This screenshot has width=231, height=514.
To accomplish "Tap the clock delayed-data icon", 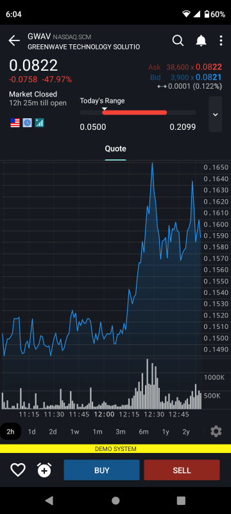I will coord(27,123).
